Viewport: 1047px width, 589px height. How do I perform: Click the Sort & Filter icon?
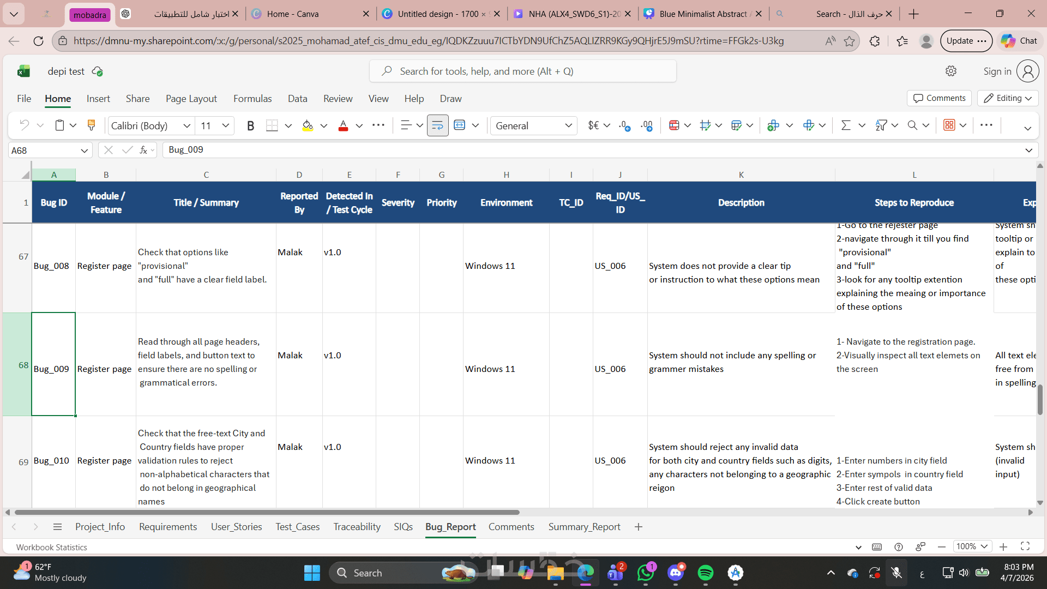coord(881,125)
